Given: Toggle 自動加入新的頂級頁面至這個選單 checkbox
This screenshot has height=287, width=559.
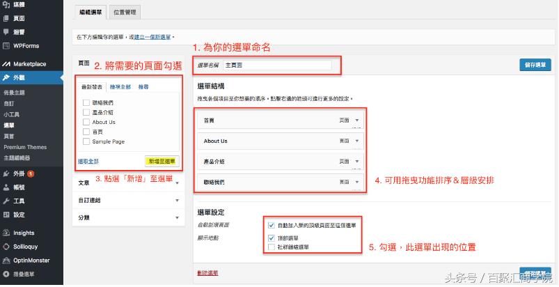Looking at the screenshot, I should [x=271, y=225].
